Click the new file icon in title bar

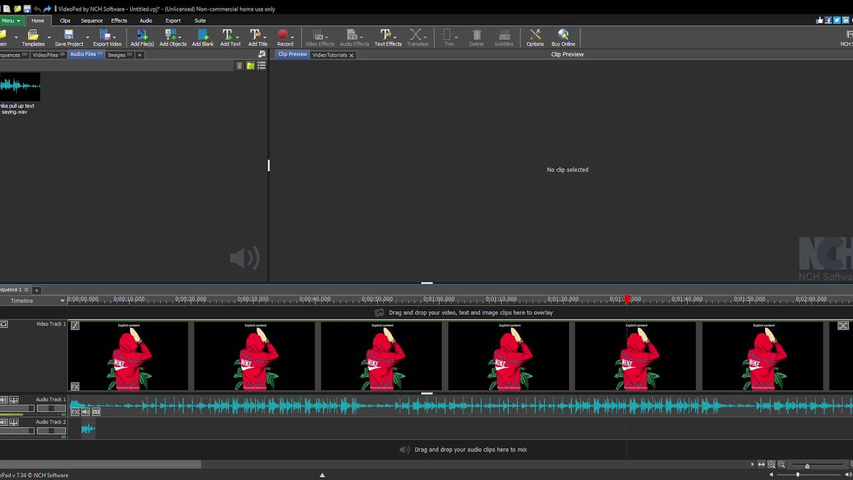[x=6, y=9]
